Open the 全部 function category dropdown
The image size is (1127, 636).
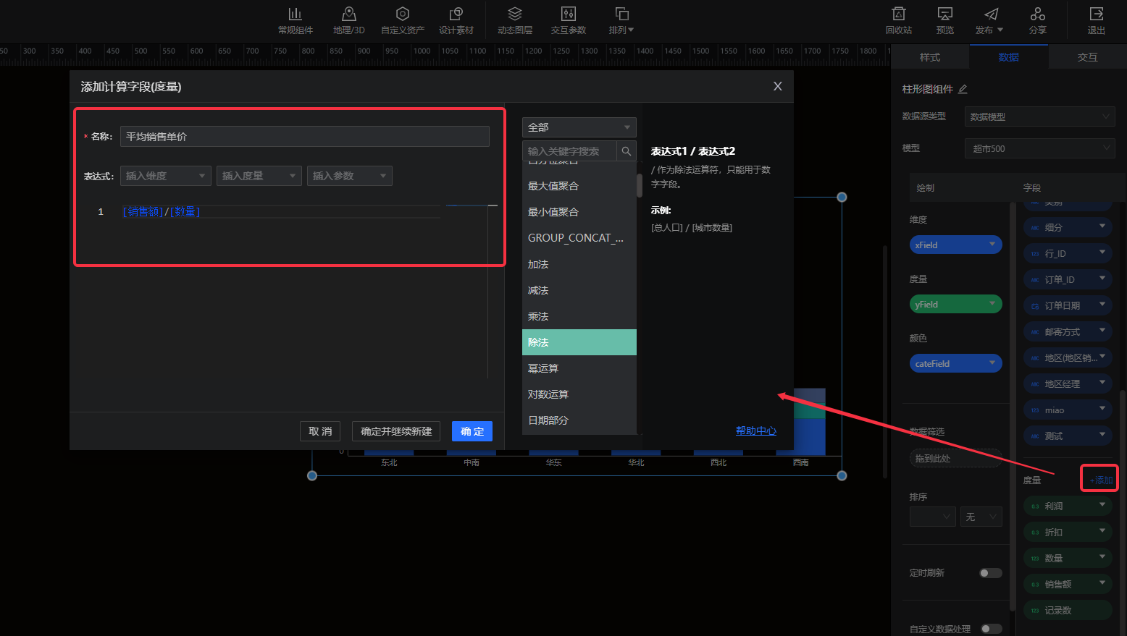click(579, 127)
